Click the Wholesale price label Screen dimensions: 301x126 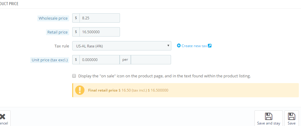(x=53, y=18)
